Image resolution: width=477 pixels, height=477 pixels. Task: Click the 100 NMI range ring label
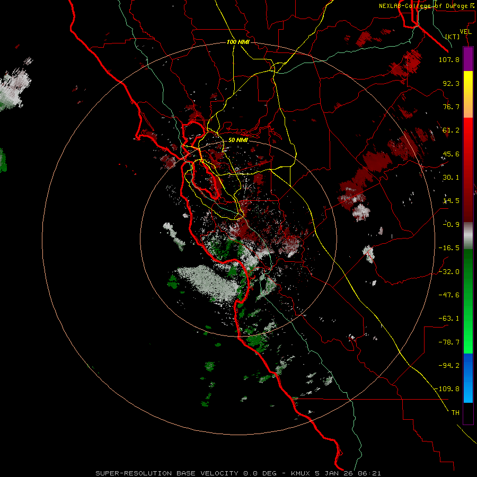[x=238, y=42]
